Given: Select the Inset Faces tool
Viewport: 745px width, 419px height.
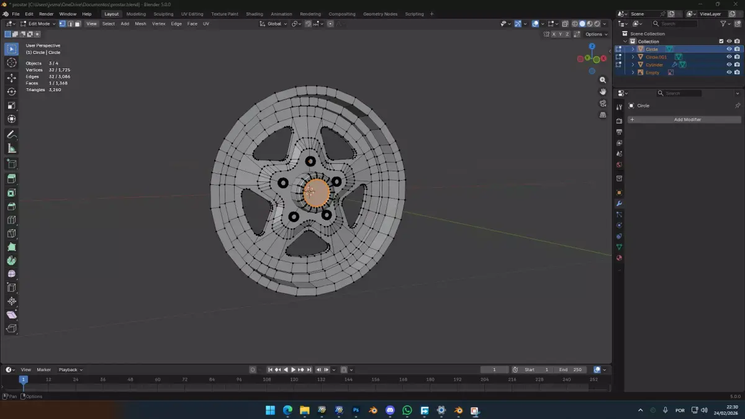Looking at the screenshot, I should pos(12,193).
